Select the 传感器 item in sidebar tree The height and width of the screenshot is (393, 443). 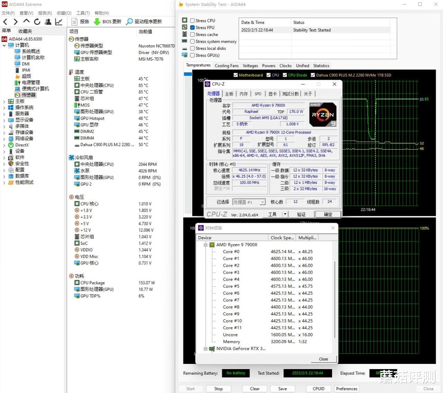[28, 95]
